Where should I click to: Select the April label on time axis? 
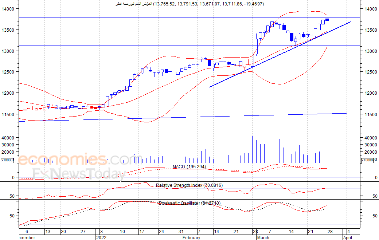(x=348, y=237)
